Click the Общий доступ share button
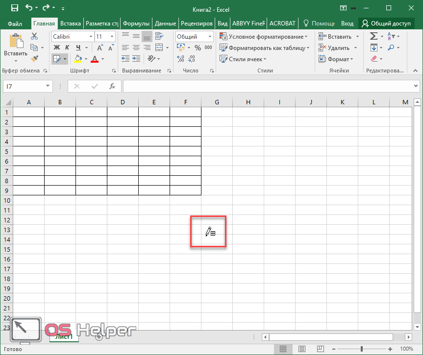This screenshot has width=423, height=355. (386, 23)
